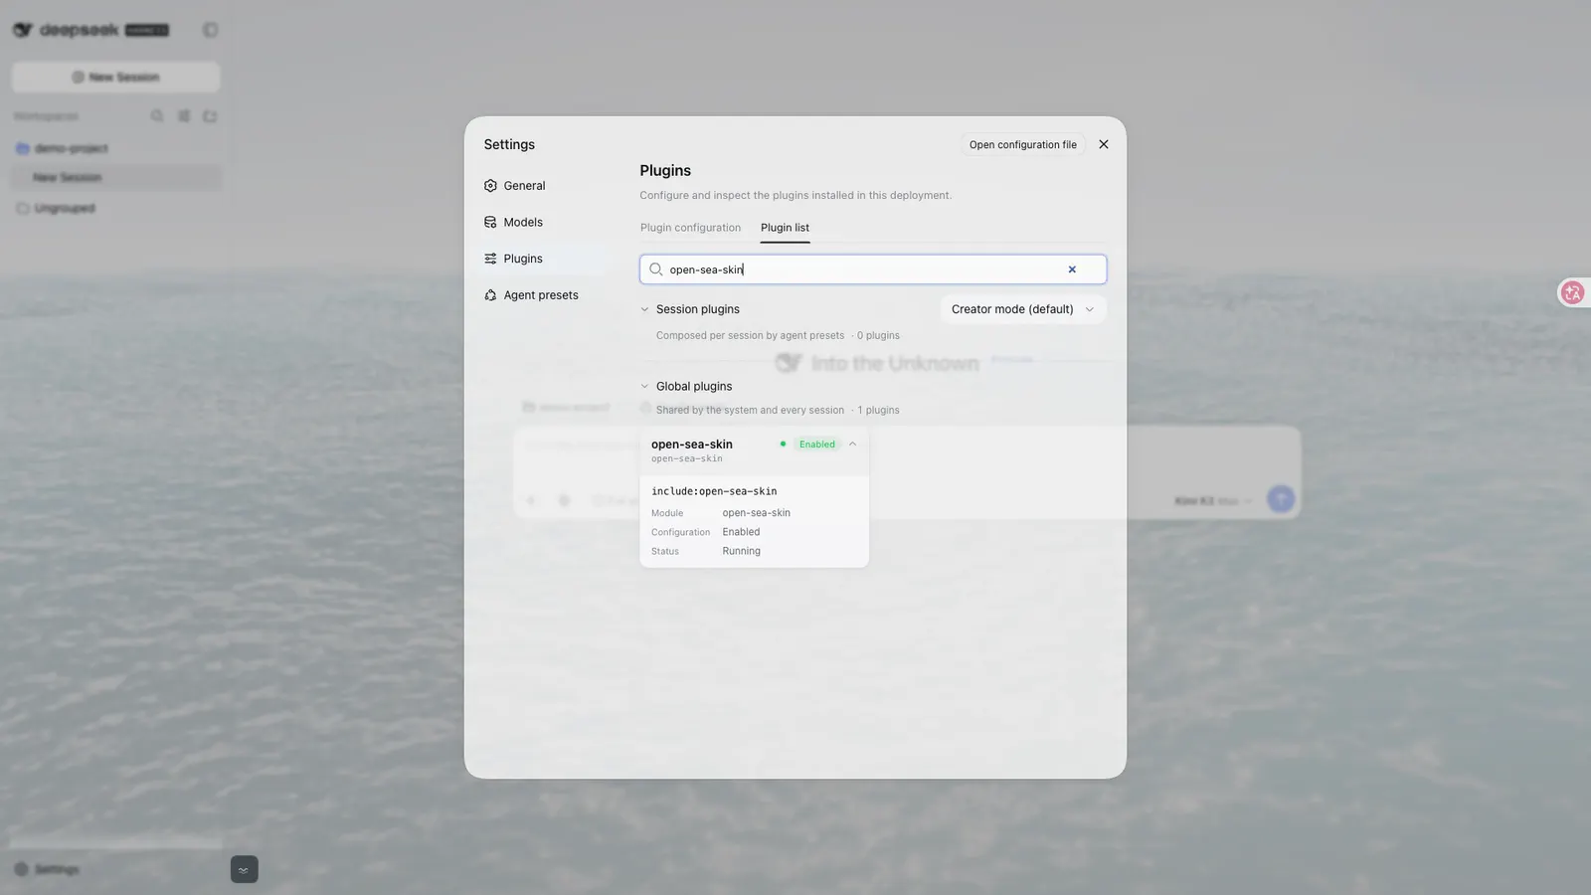Click the dark square bottom-bar icon
This screenshot has height=895, width=1591.
click(x=244, y=869)
